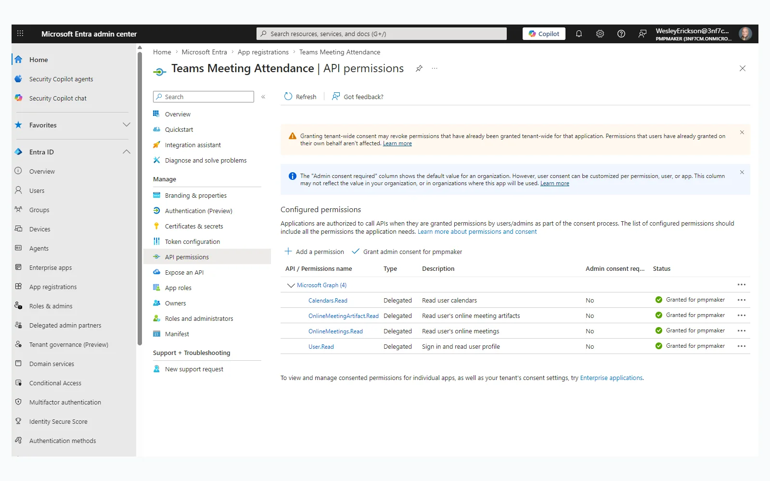770x481 pixels.
Task: Open the help question mark icon
Action: click(621, 34)
